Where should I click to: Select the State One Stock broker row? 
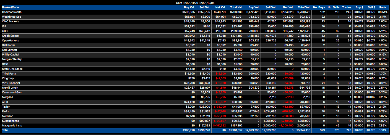point(195,69)
